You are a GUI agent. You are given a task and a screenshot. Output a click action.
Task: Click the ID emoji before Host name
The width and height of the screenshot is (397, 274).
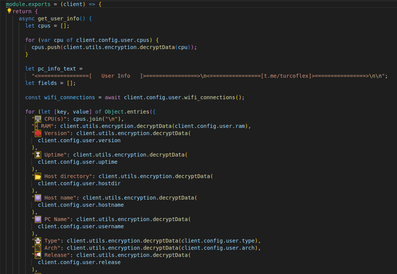coord(38,198)
